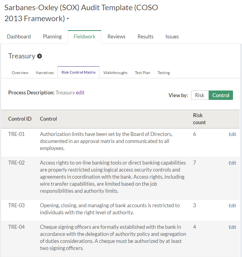Toggle View by Control
The width and height of the screenshot is (242, 257).
(221, 95)
